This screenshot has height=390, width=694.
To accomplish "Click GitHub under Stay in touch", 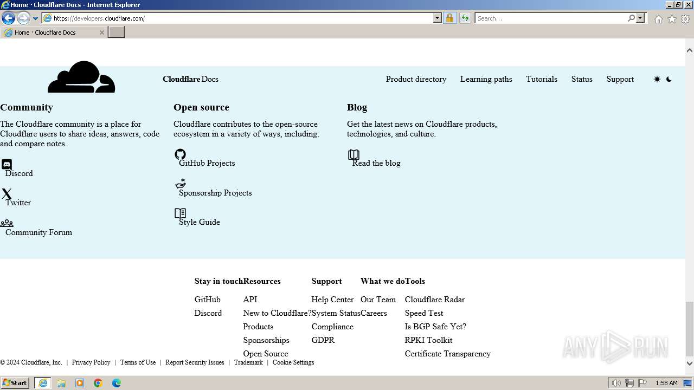I will (x=207, y=300).
